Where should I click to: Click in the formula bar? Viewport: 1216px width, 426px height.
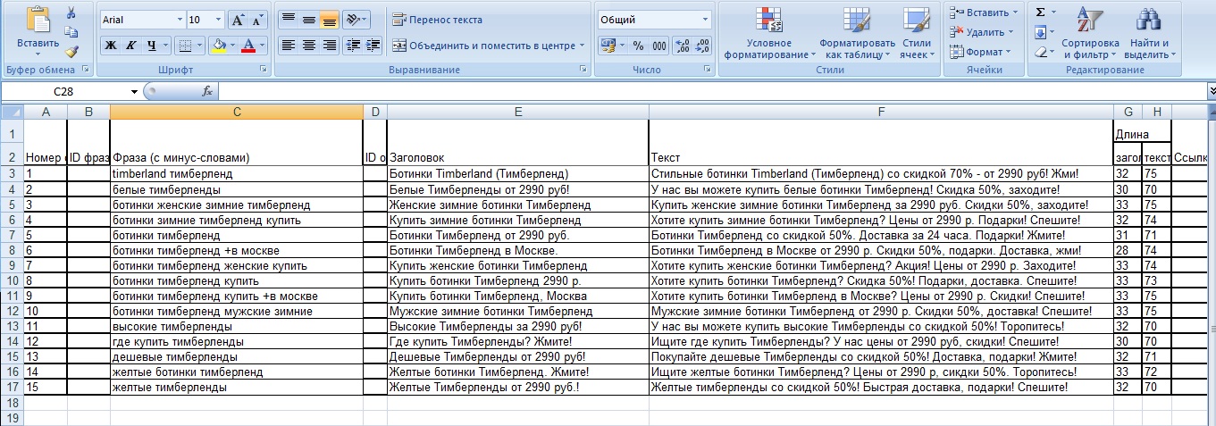pyautogui.click(x=712, y=91)
